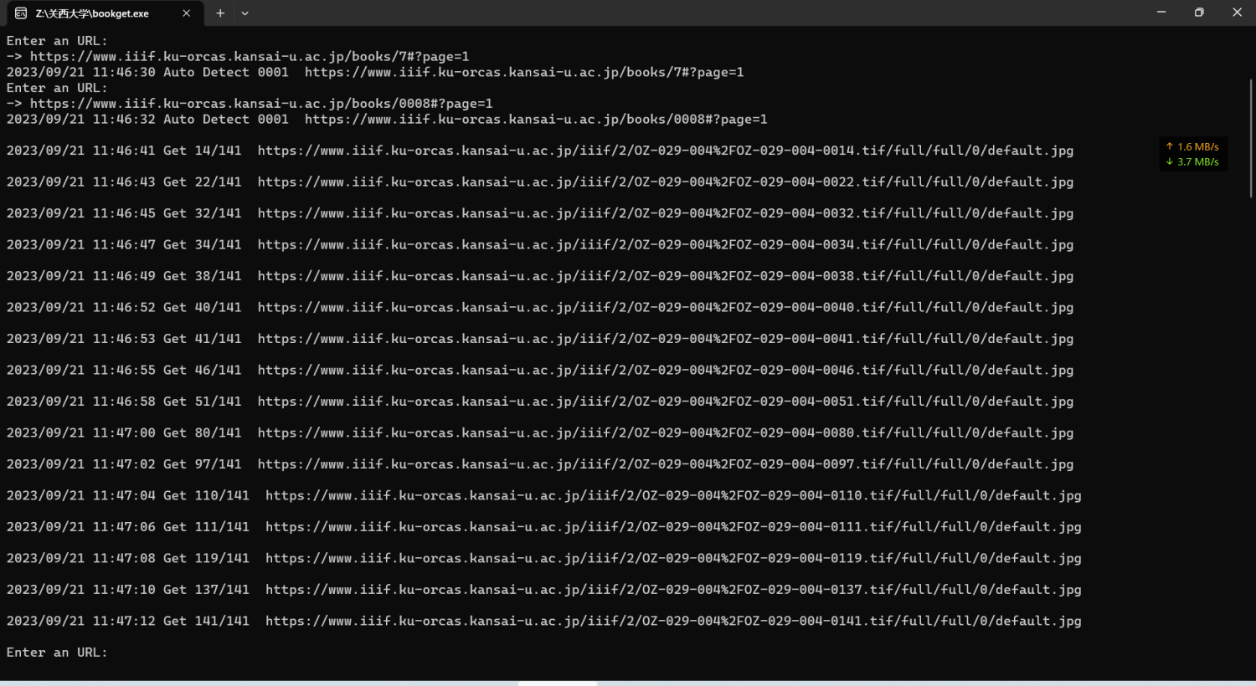This screenshot has height=686, width=1256.
Task: Select the bookget.exe tab title
Action: point(92,13)
